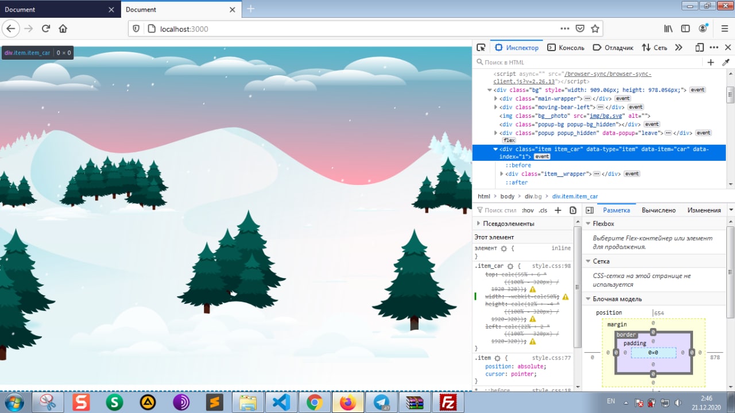
Task: Click event badge on main-wrapper div
Action: coord(622,99)
